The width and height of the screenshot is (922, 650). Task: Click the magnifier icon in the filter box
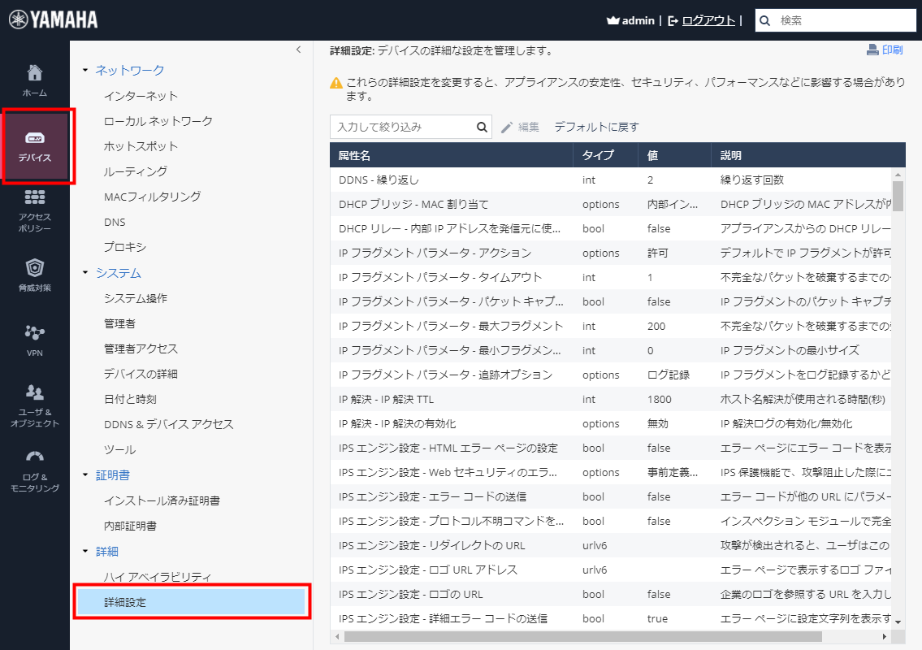pyautogui.click(x=482, y=127)
